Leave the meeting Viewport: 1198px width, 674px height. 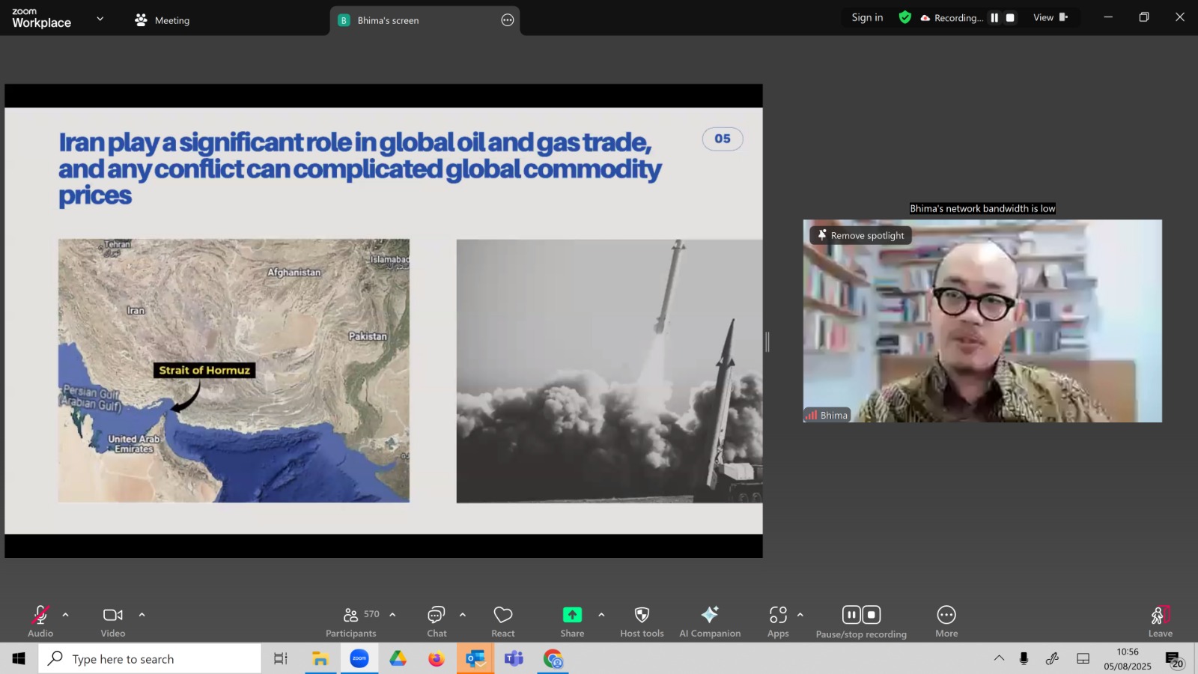click(x=1161, y=622)
